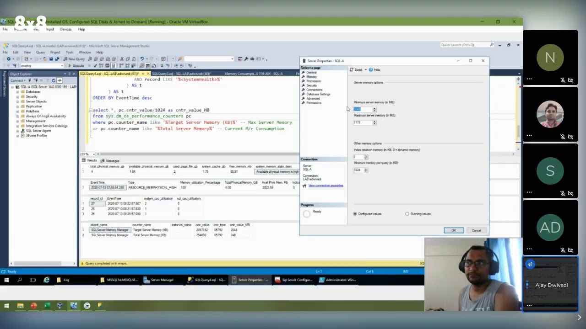The width and height of the screenshot is (586, 329).
Task: Open the Connections page in Server Properties
Action: coord(314,90)
